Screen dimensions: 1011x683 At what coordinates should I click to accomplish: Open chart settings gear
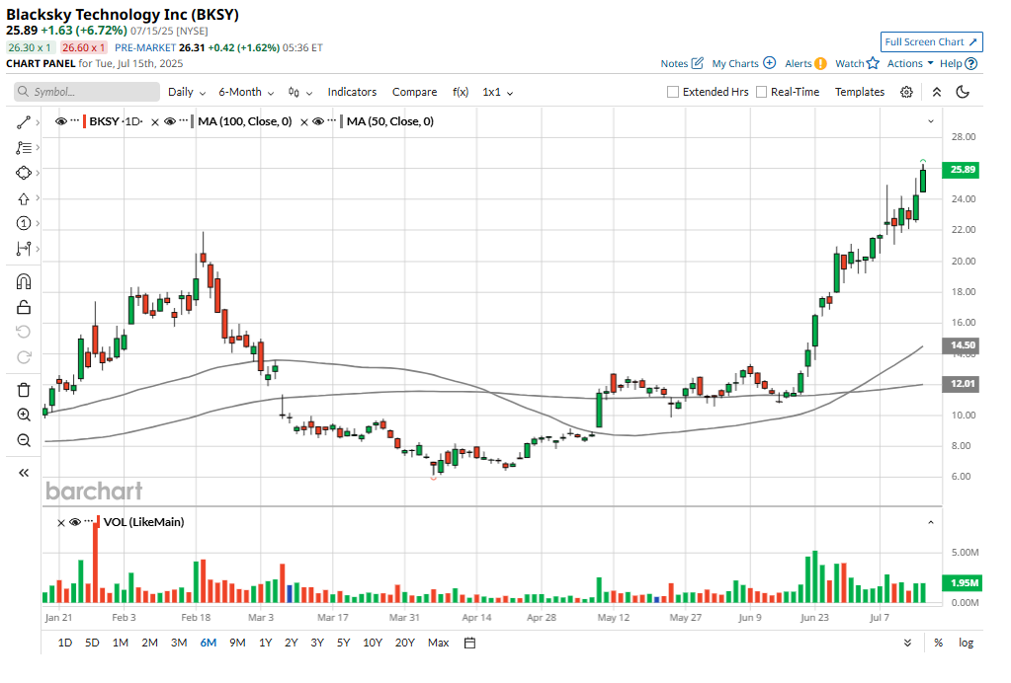click(x=906, y=92)
